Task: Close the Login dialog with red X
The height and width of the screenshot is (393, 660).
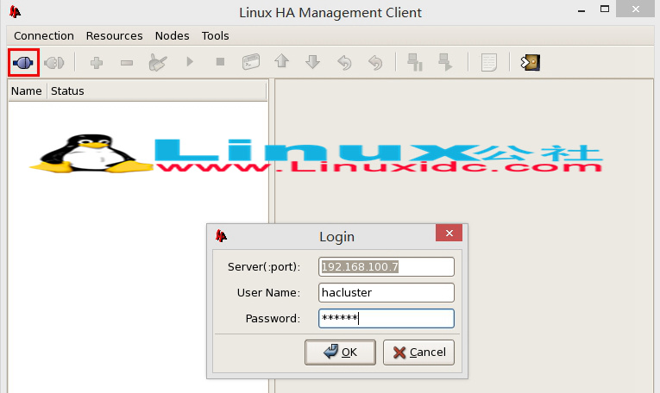Action: 448,235
